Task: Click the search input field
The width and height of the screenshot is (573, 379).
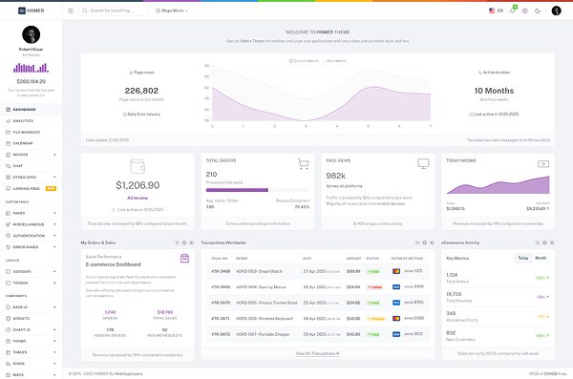Action: pyautogui.click(x=113, y=11)
